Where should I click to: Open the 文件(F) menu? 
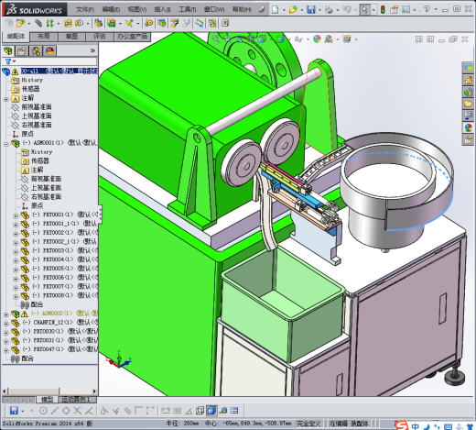click(x=85, y=9)
